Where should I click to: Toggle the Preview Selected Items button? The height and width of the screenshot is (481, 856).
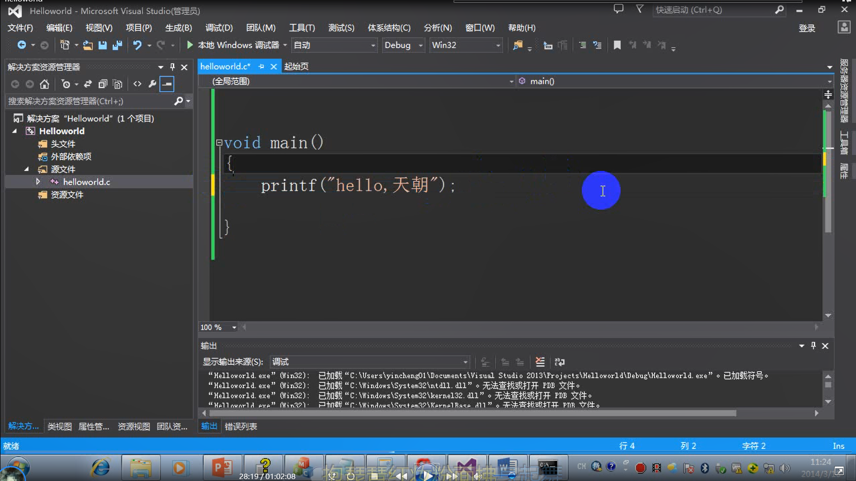[167, 84]
